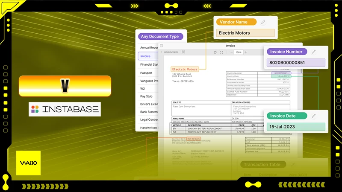Screen dimensions: 342x192
Task: Click the 100% zoom level field
Action: tap(239, 52)
